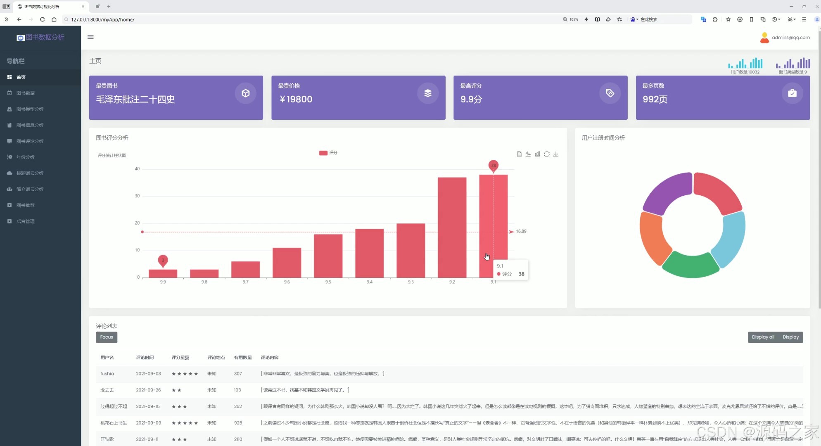Screen dimensions: 821x446
Task: Go to 图书类型分析 sidebar item
Action: [30, 109]
